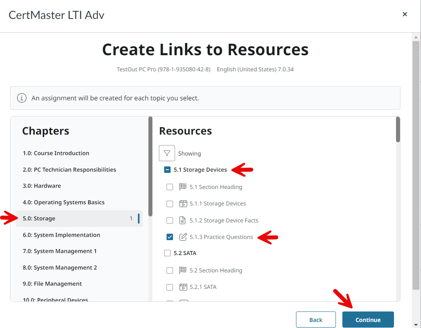Click the 5.1 Section Heading label

(x=216, y=187)
